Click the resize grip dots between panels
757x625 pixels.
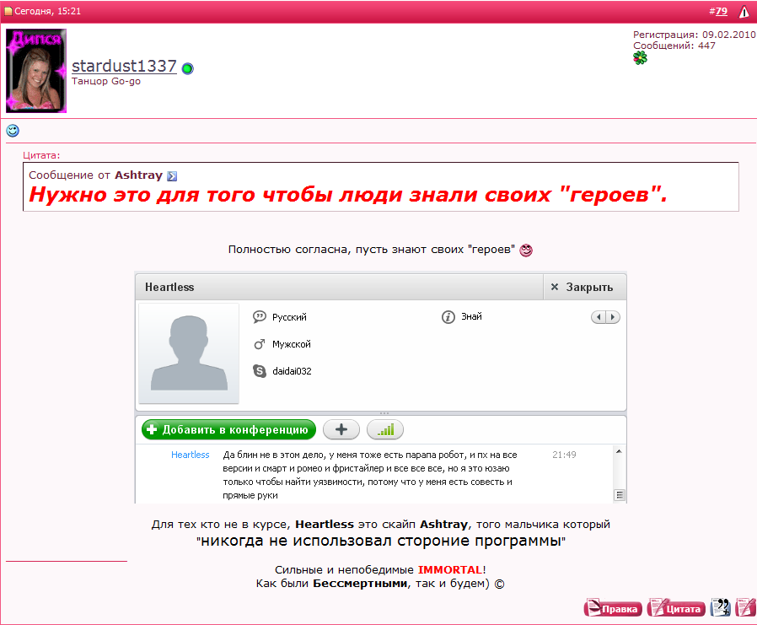(384, 413)
